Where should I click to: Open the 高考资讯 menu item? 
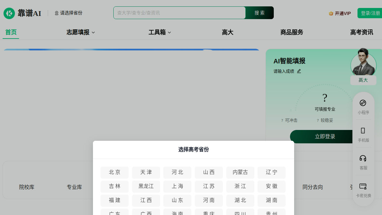(362, 32)
